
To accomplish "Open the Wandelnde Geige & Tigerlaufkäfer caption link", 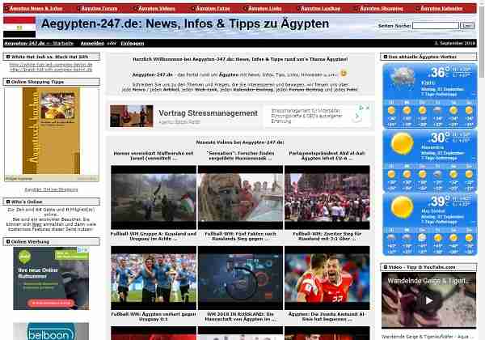I will click(427, 337).
